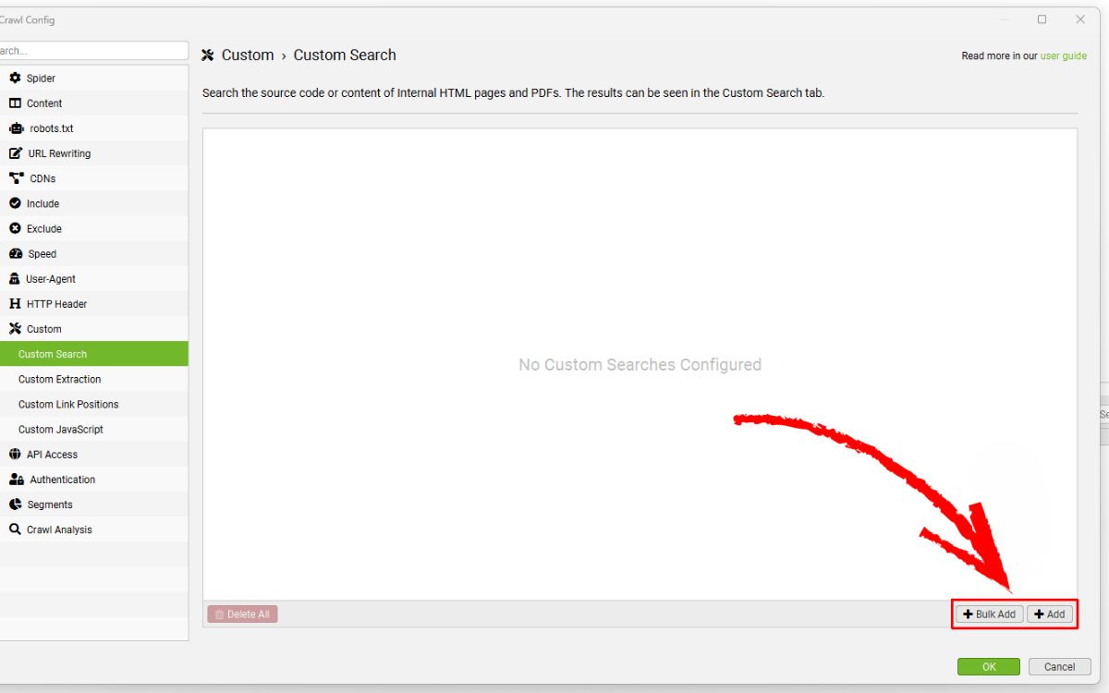Switch to Custom Link Positions
The width and height of the screenshot is (1109, 693).
(x=68, y=405)
